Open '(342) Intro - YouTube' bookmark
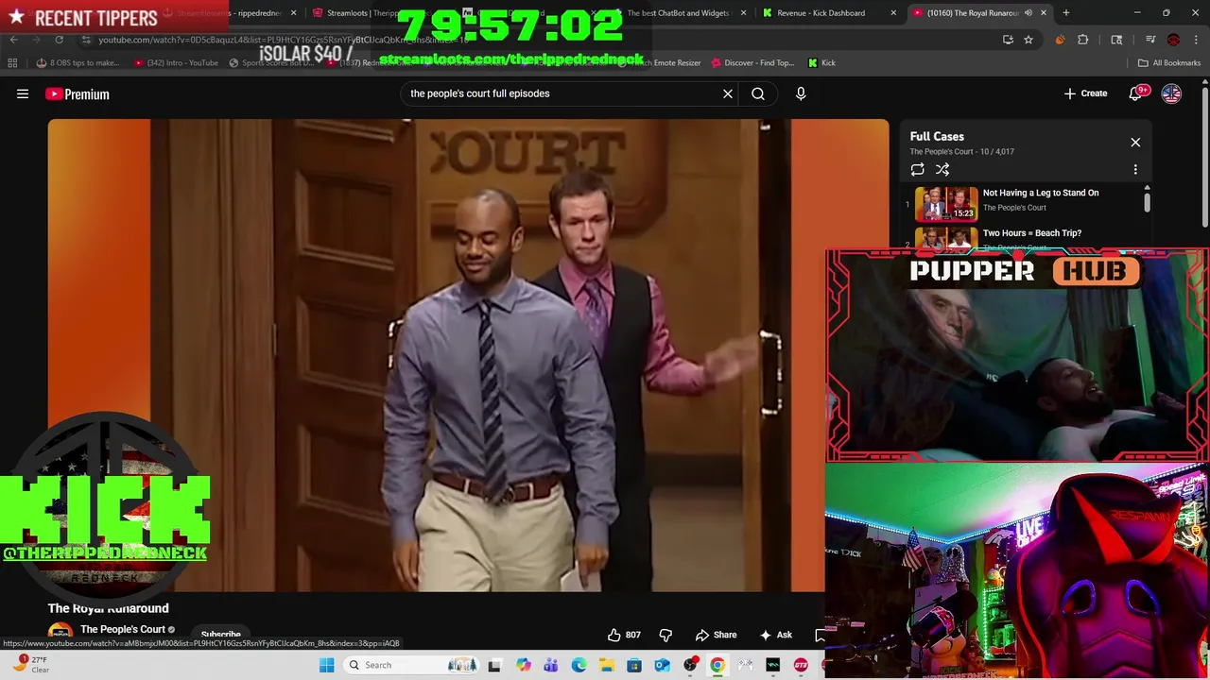The image size is (1210, 680). click(176, 63)
